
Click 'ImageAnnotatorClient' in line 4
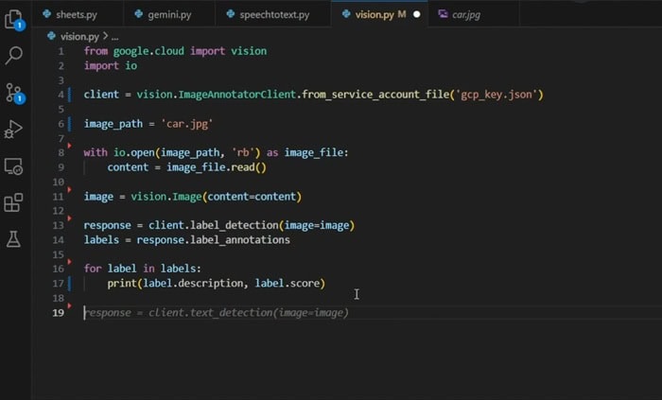[236, 95]
